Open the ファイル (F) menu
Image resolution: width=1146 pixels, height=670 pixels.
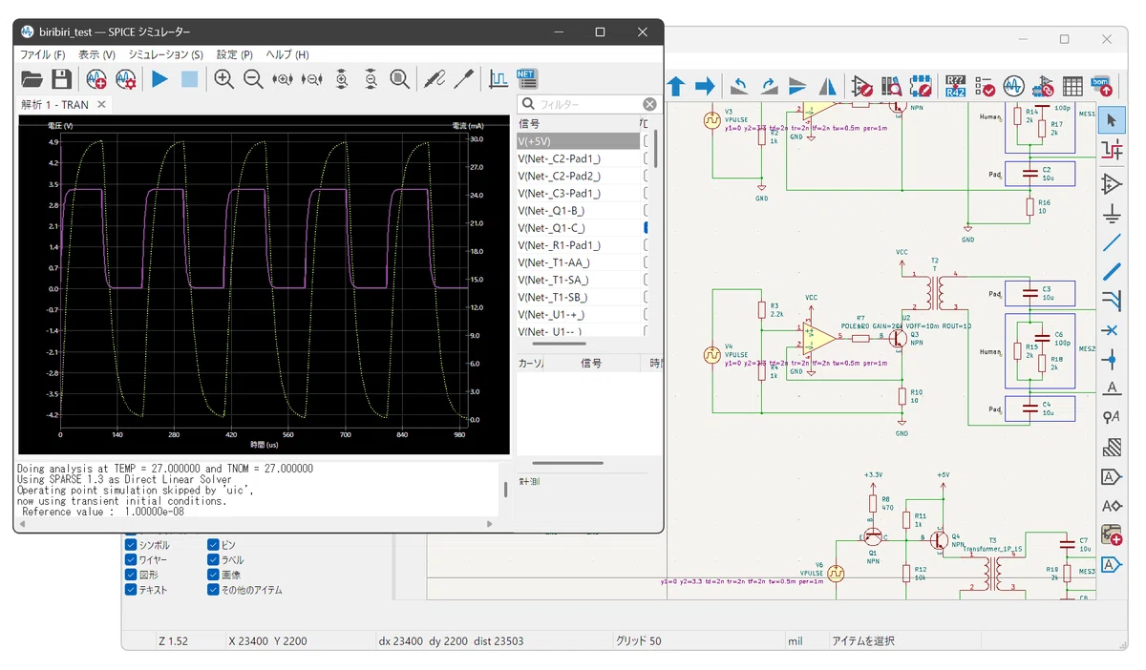pos(43,55)
